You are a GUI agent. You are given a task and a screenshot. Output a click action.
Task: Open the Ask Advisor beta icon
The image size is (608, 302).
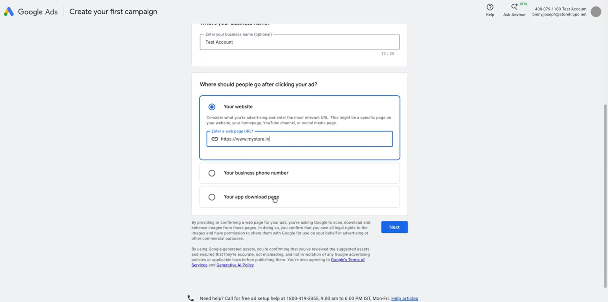[514, 7]
